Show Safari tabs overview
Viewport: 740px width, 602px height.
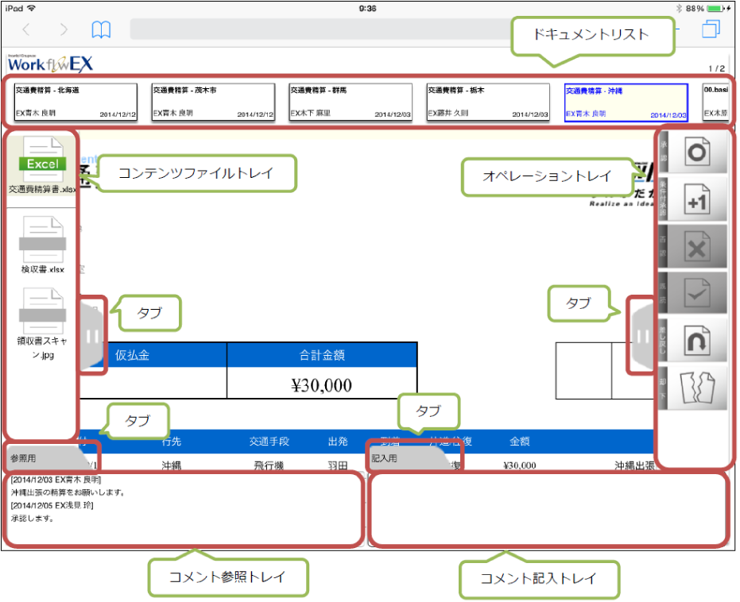(710, 30)
